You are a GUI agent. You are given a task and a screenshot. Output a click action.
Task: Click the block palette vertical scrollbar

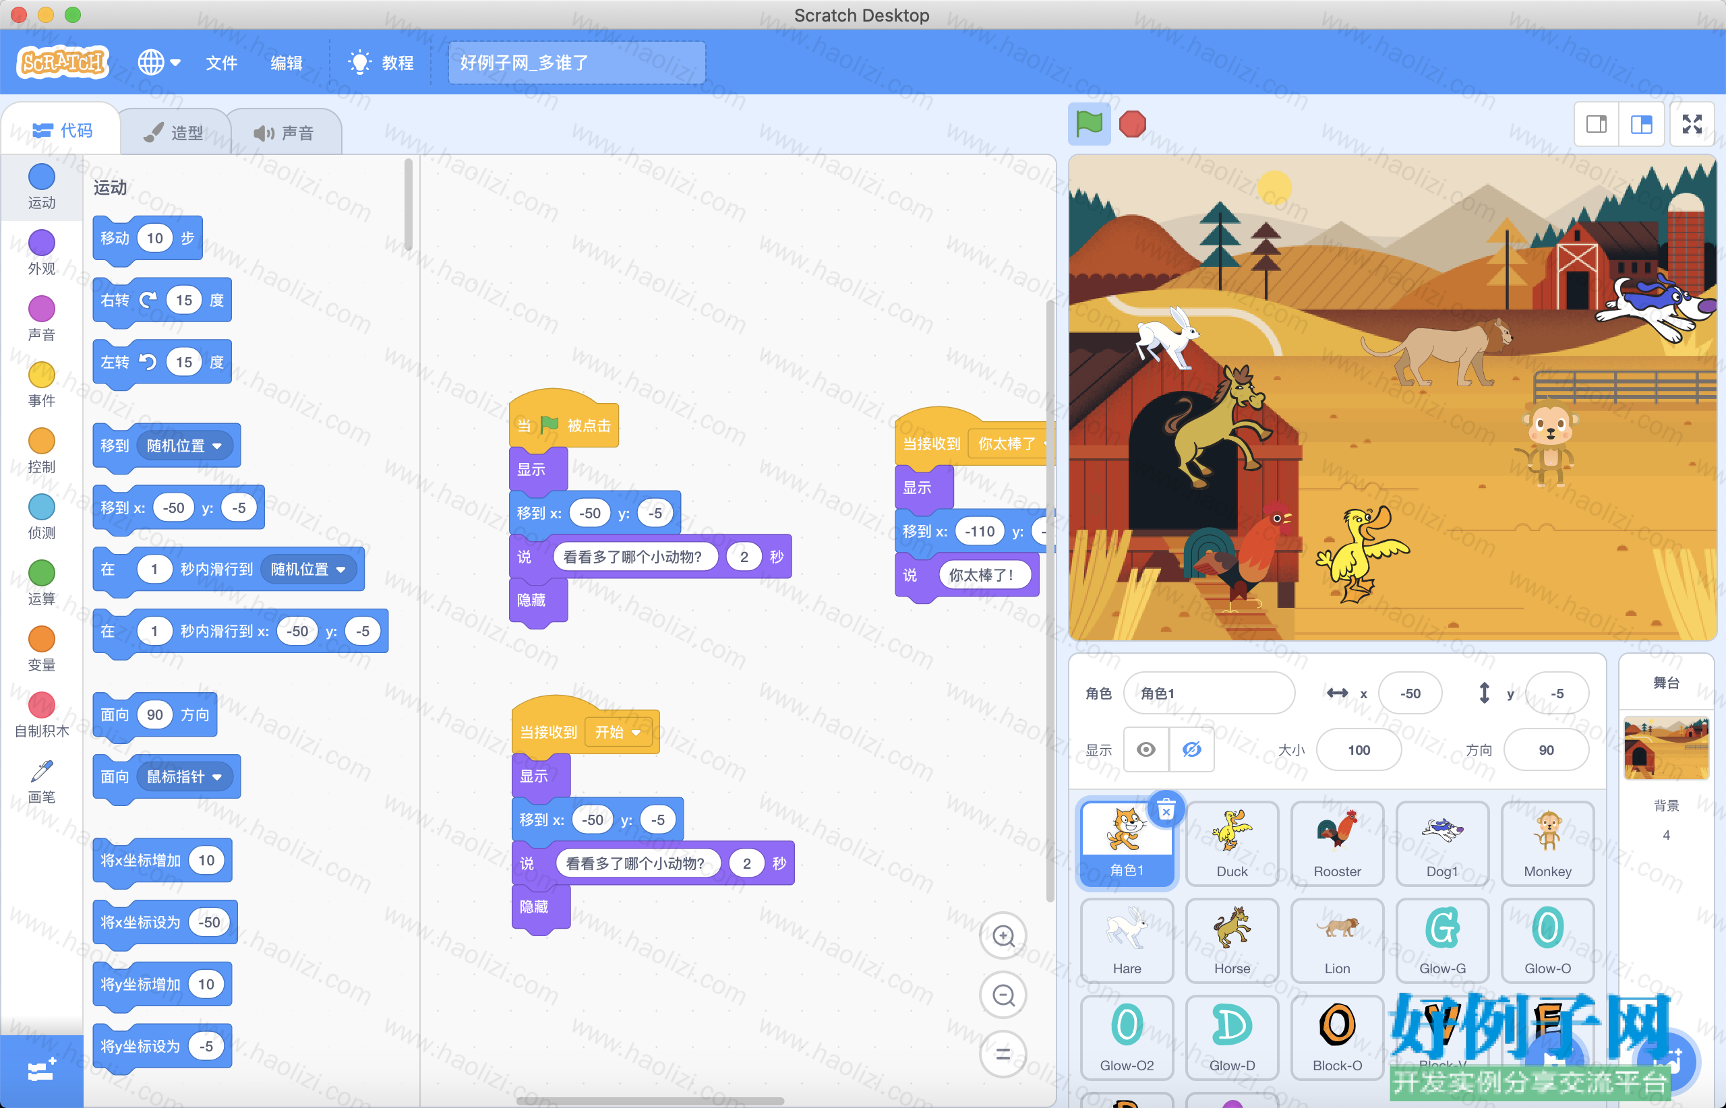point(408,205)
